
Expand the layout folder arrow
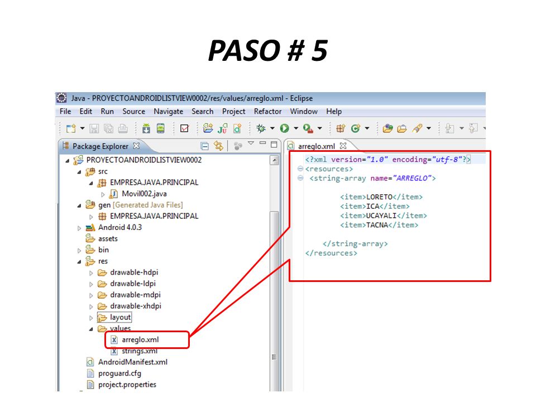click(91, 318)
